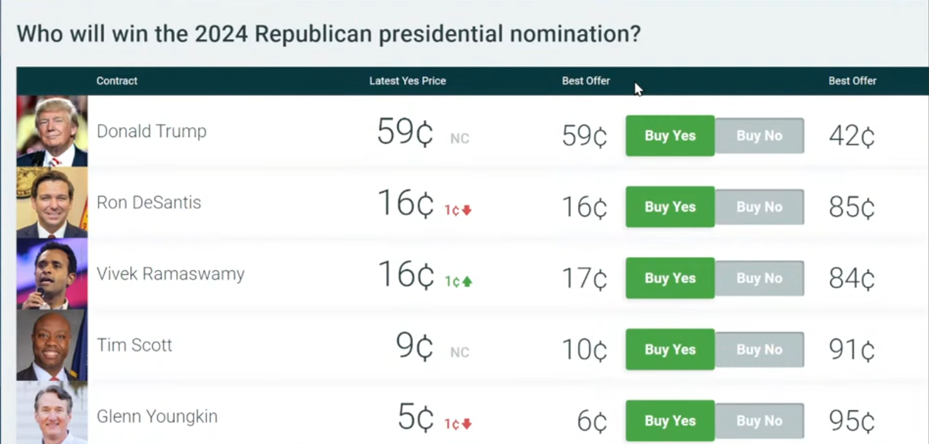The width and height of the screenshot is (929, 444).
Task: Buy No on Donald Trump contract
Action: 760,136
